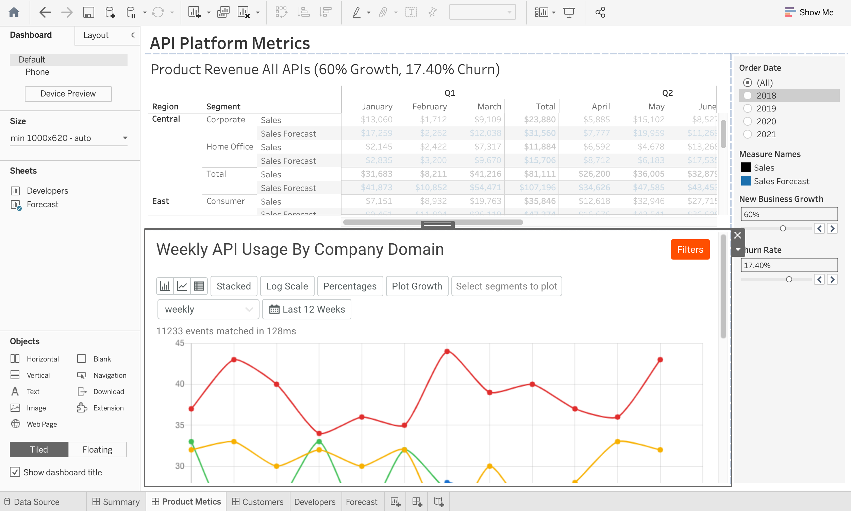The image size is (851, 511).
Task: Click the paperclip group members icon
Action: click(x=383, y=12)
